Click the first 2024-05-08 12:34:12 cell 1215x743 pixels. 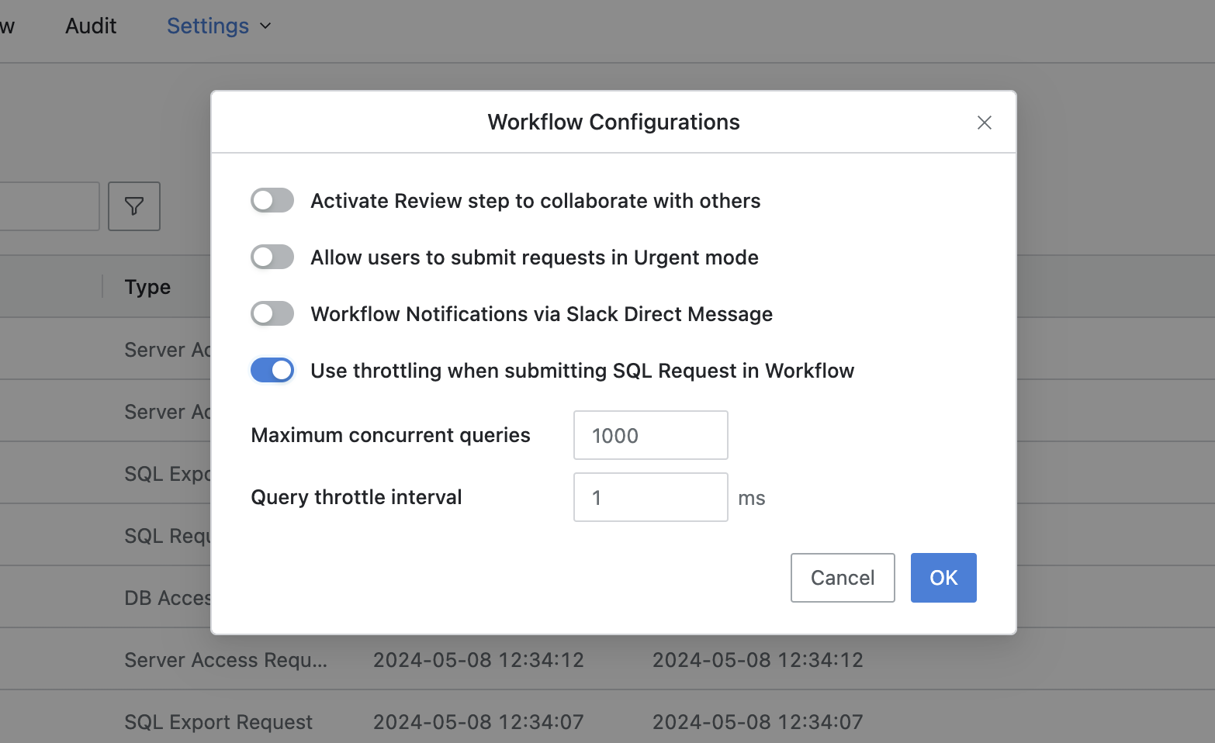(x=479, y=660)
